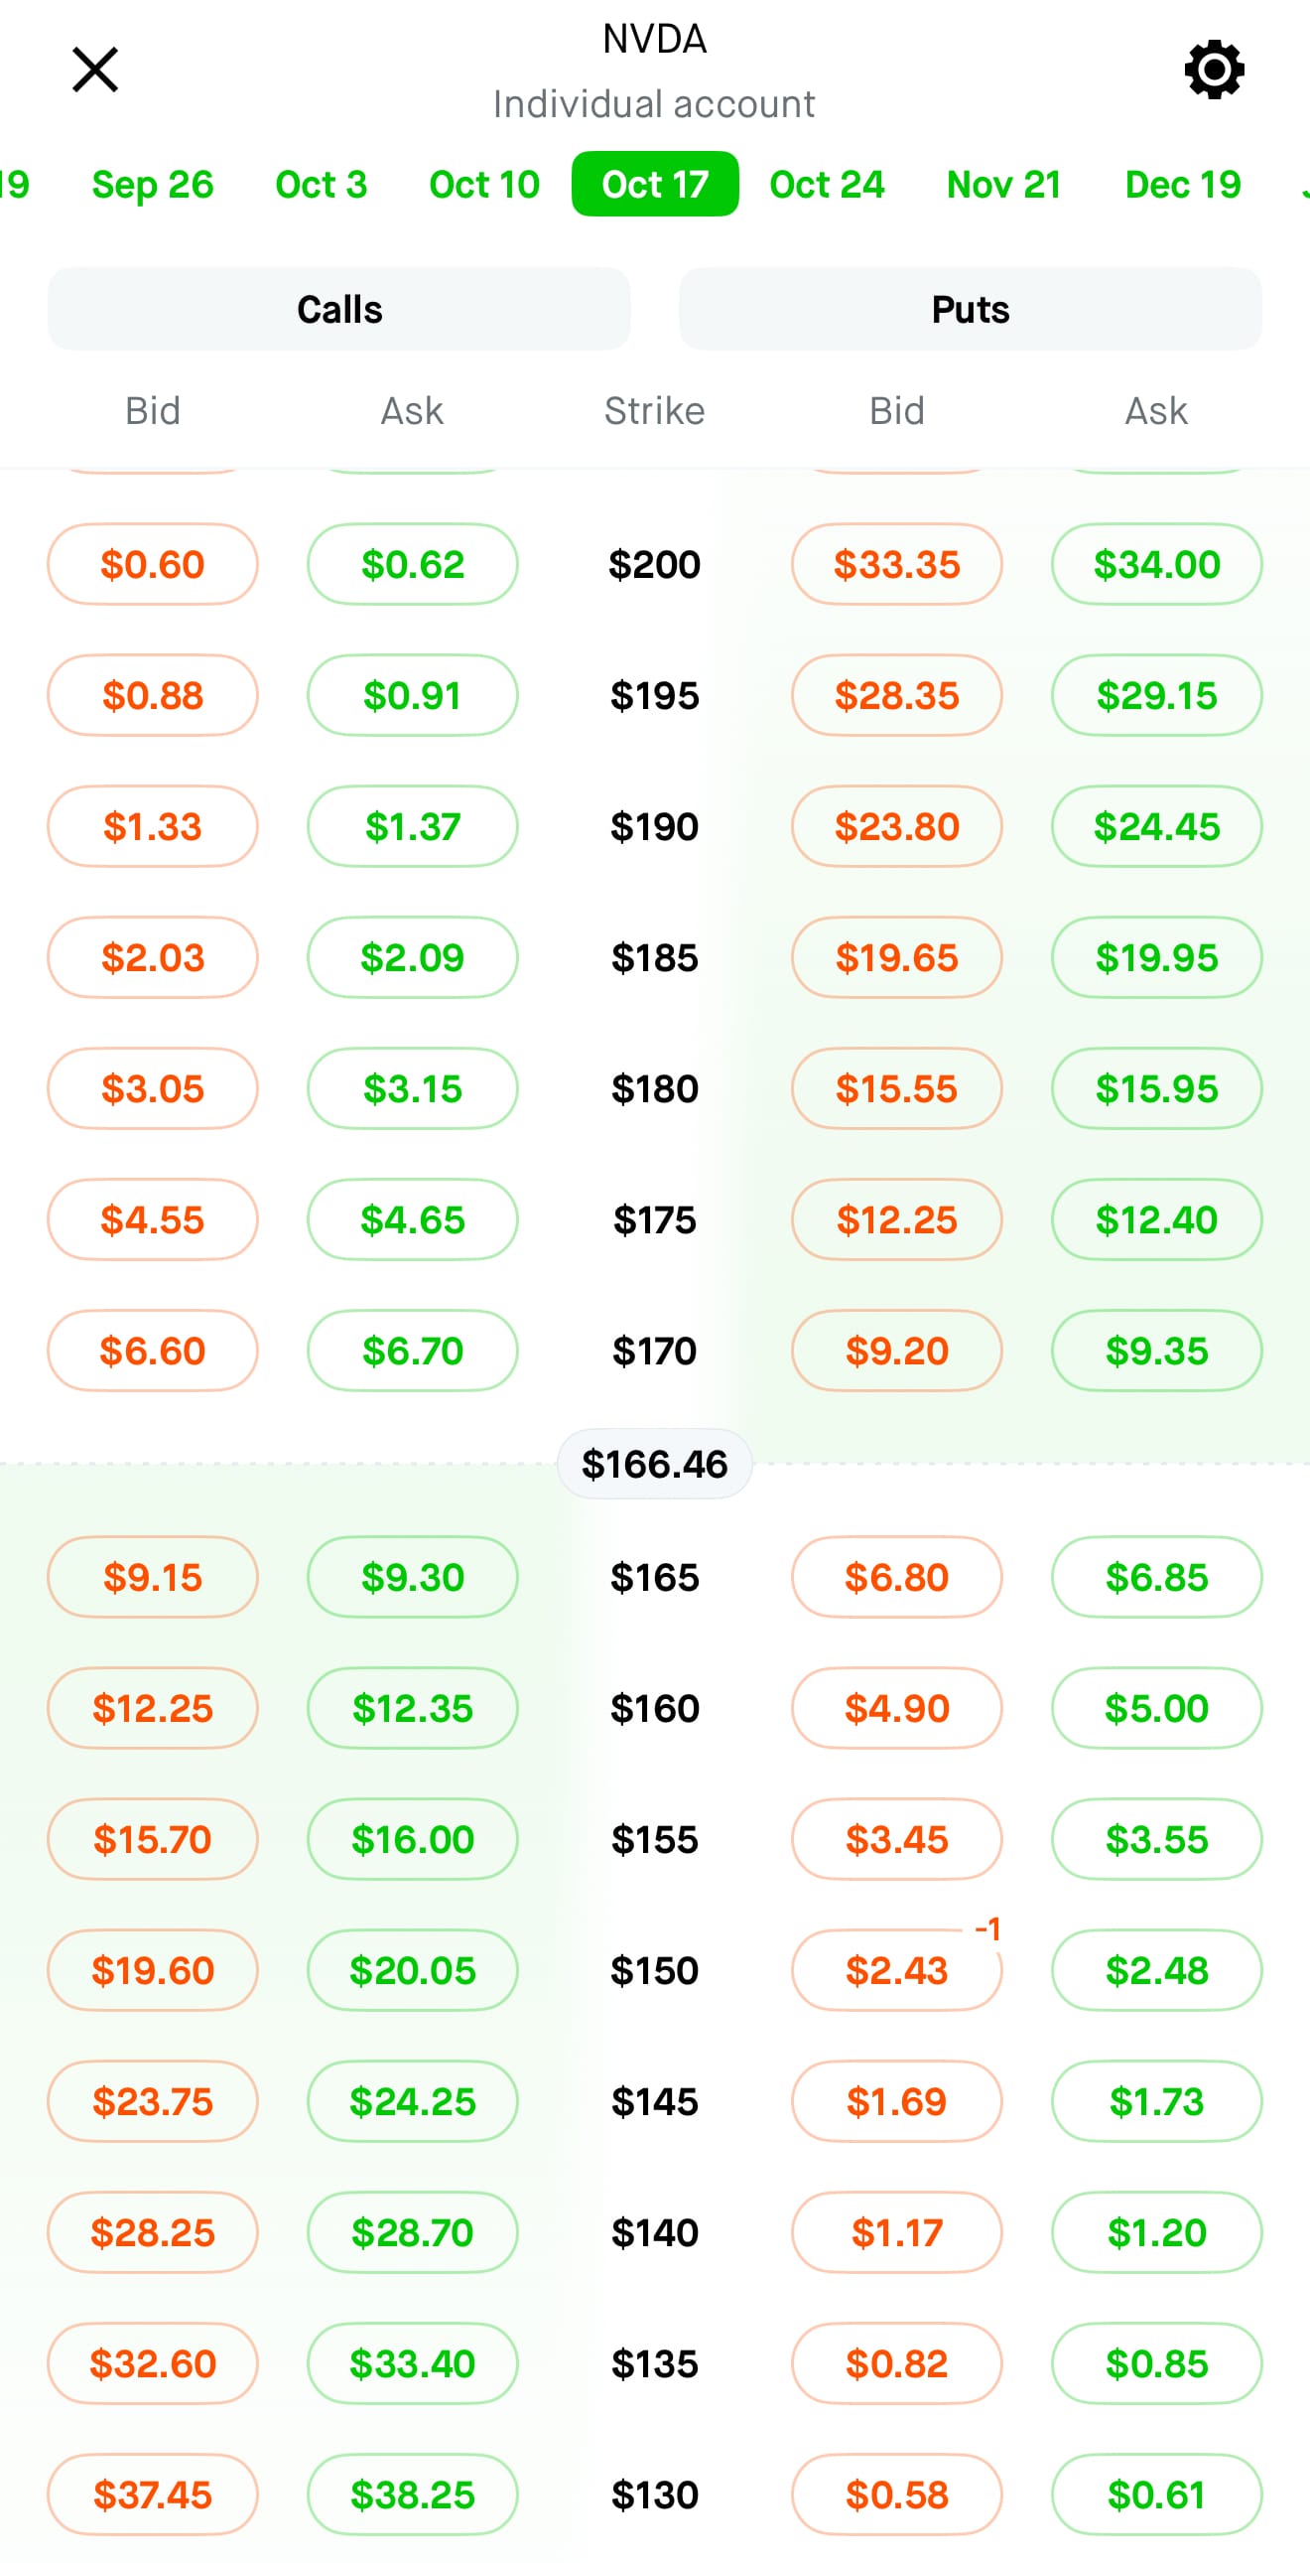Tap the Calls header button
This screenshot has height=2563, width=1310.
[x=339, y=309]
